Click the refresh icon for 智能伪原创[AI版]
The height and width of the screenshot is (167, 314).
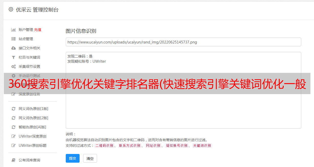14,127
